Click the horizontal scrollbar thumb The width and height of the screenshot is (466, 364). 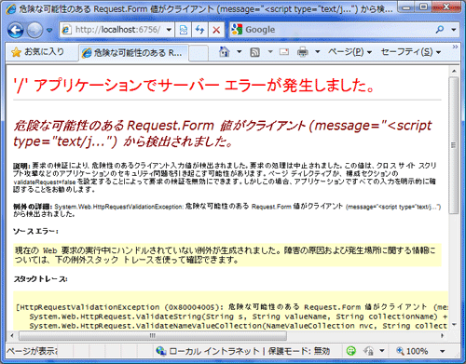point(153,335)
